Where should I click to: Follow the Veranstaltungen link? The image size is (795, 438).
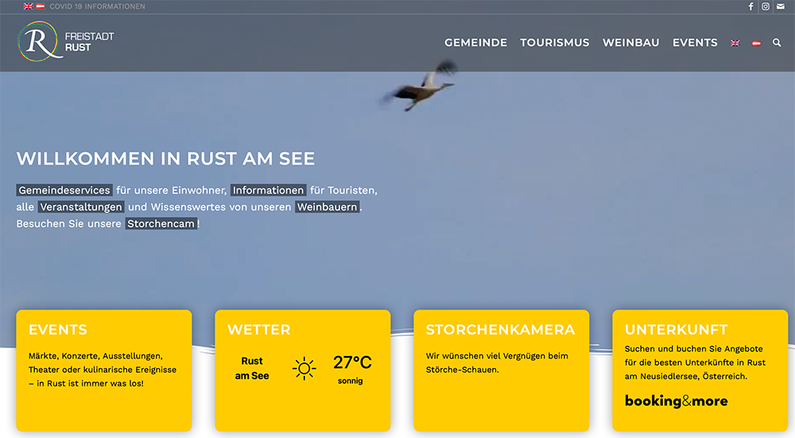(81, 207)
